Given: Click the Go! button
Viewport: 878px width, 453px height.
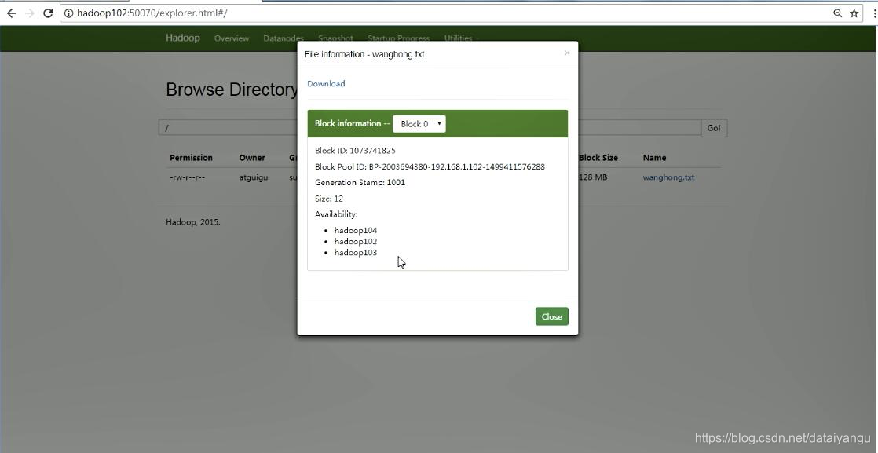Looking at the screenshot, I should [x=714, y=128].
